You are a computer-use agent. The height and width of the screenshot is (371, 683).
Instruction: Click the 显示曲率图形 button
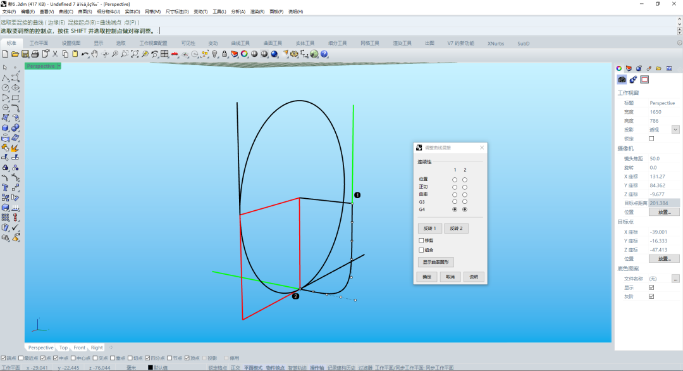point(436,262)
